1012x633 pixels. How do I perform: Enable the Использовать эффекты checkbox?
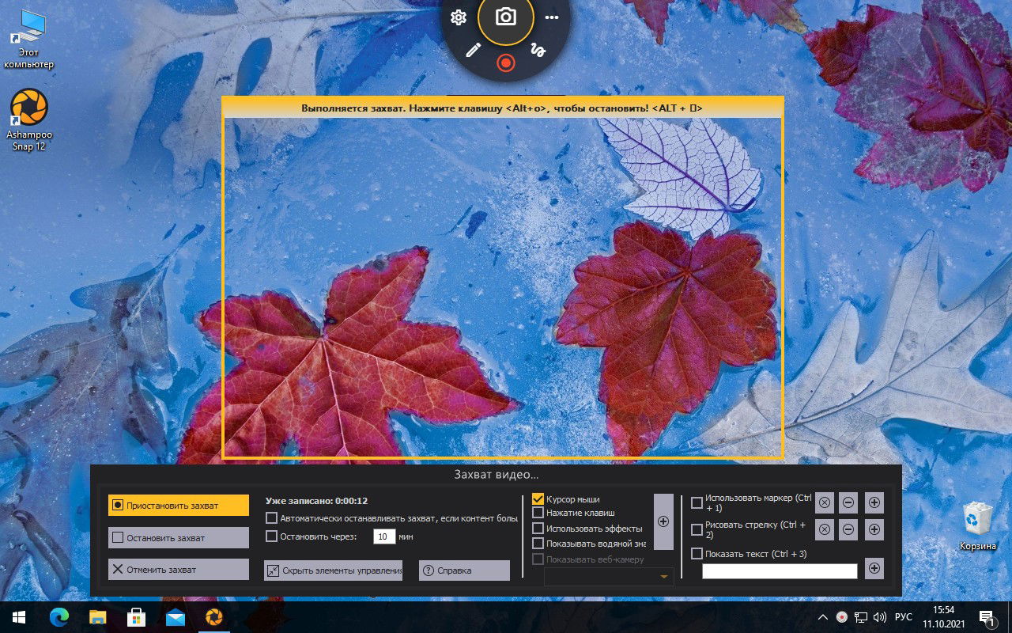click(538, 528)
